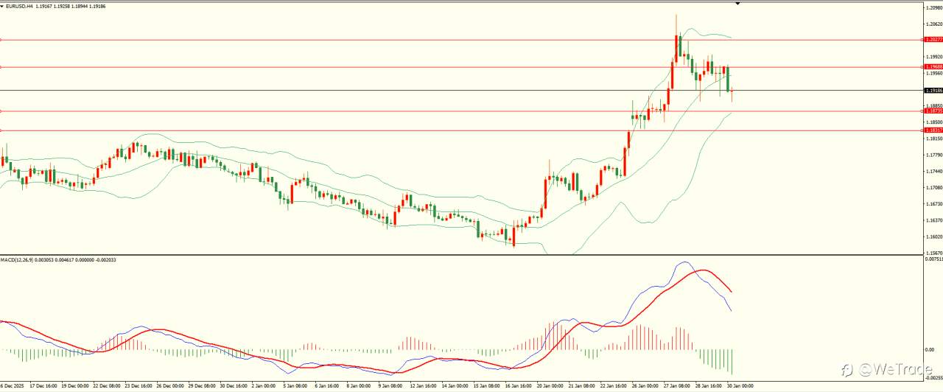Click the 20 Jan 00:00 time label
This screenshot has height=392, width=943.
pos(550,385)
